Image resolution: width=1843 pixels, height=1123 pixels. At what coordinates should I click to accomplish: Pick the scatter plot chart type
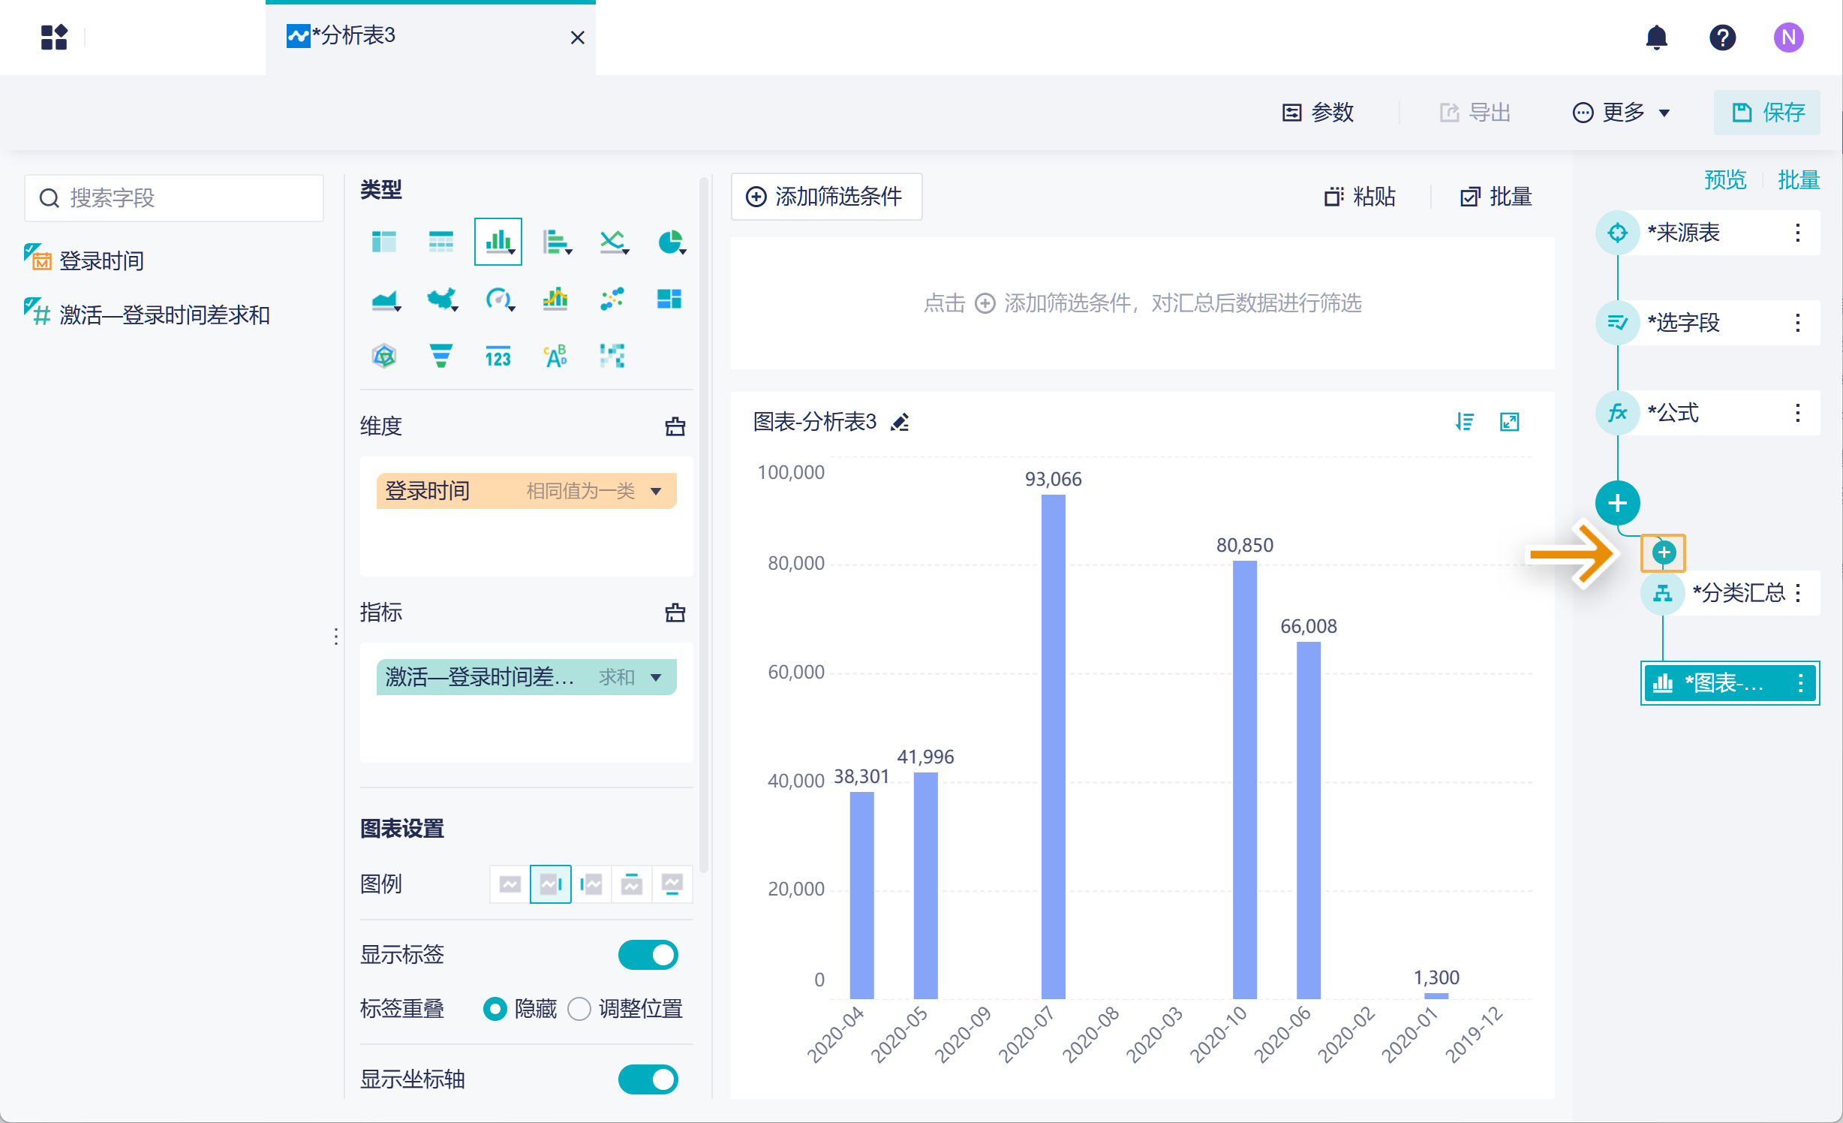(612, 300)
